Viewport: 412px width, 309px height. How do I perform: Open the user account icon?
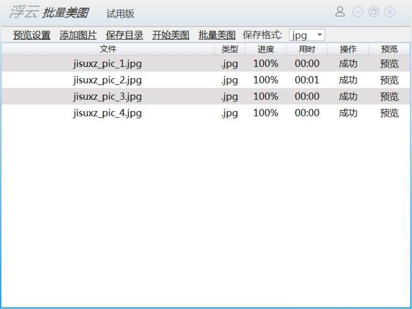click(340, 12)
